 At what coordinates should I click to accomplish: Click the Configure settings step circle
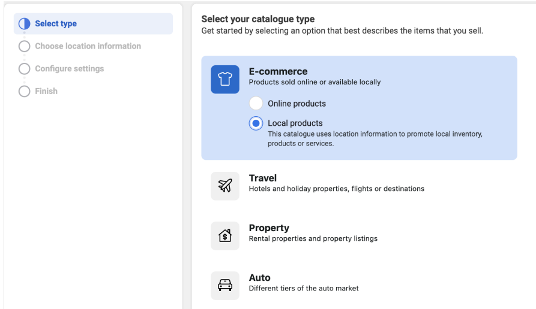[x=24, y=68]
